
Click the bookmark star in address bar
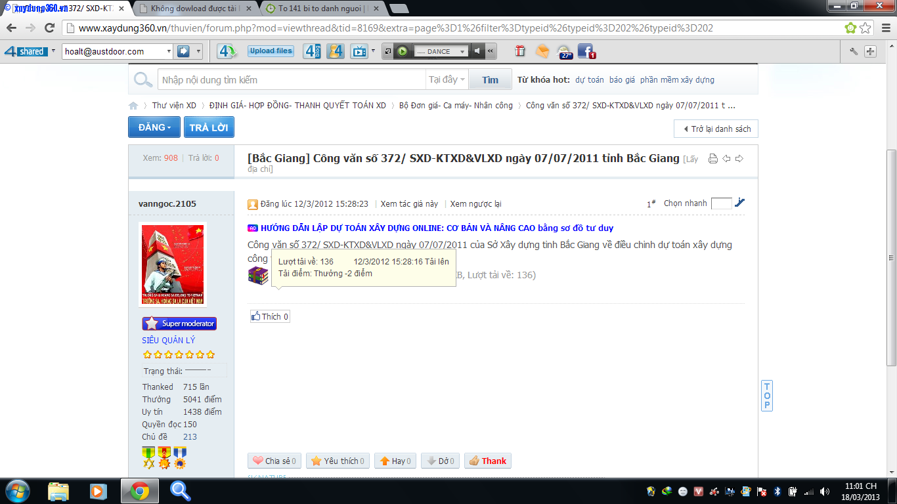tap(865, 28)
